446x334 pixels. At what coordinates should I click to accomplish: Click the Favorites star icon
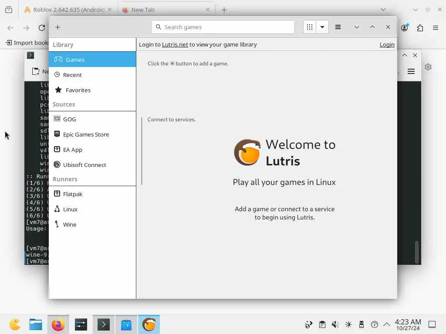tap(58, 90)
